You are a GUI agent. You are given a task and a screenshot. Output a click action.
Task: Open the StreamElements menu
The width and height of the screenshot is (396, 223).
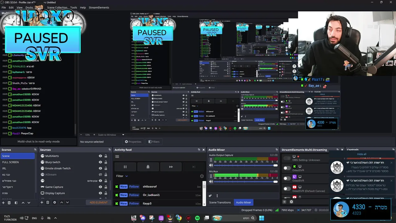pos(99,7)
